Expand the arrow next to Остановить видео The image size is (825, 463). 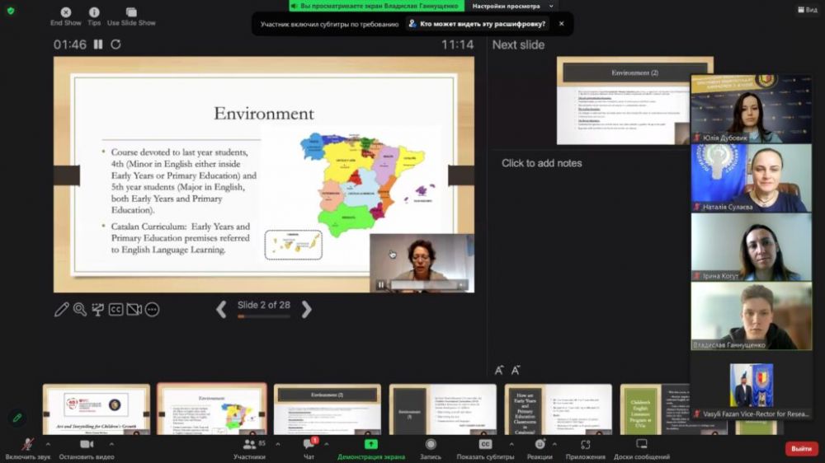(111, 443)
